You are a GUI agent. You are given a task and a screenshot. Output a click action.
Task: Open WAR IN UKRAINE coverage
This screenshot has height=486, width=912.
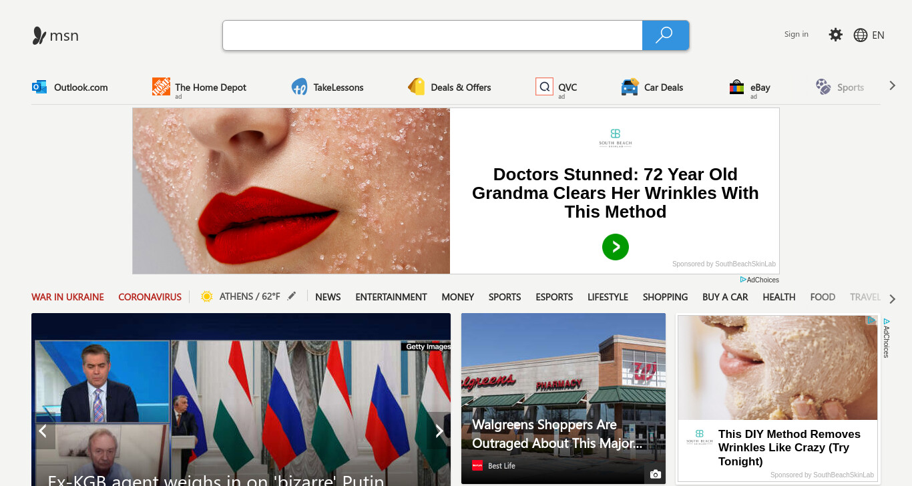tap(67, 297)
